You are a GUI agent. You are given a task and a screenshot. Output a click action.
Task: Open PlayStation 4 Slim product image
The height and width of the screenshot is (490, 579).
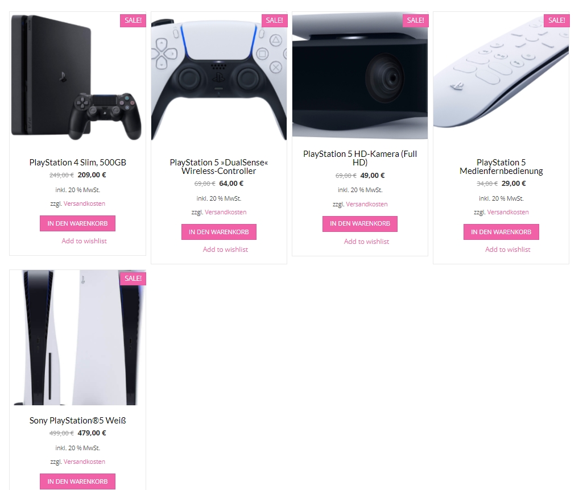[x=77, y=79]
